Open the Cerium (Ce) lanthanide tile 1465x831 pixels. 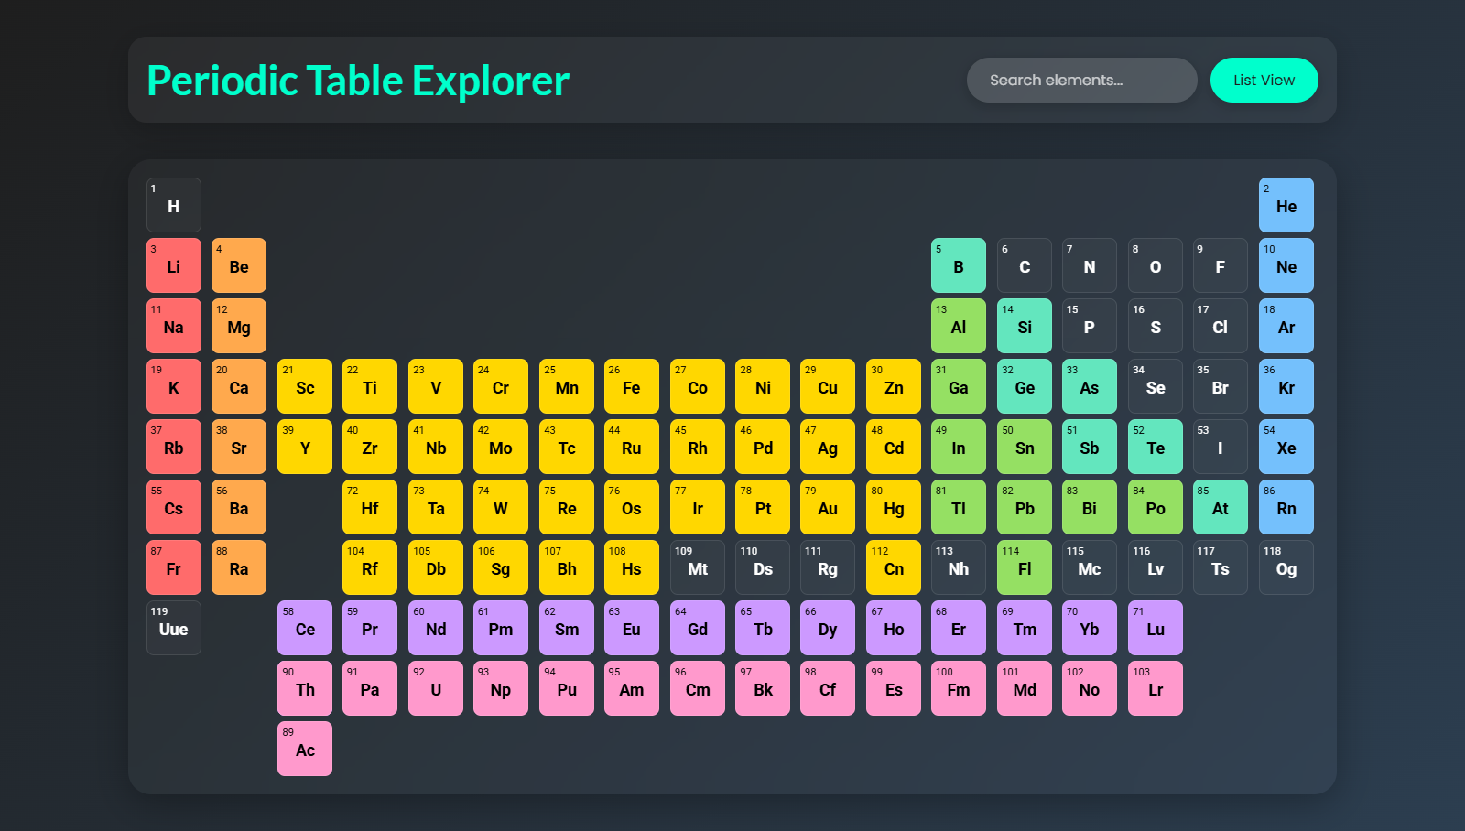click(x=305, y=628)
